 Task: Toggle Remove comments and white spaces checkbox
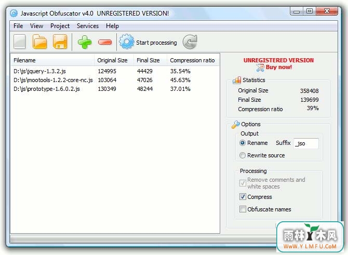[x=243, y=183]
